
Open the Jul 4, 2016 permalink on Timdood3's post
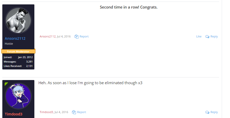(61, 112)
